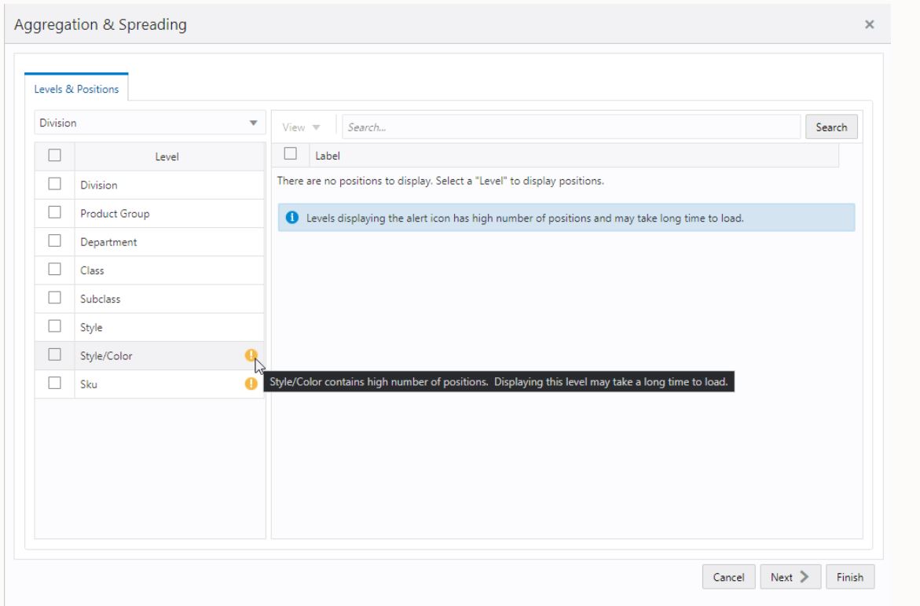Check the Department level checkbox
This screenshot has width=920, height=606.
pyautogui.click(x=54, y=241)
